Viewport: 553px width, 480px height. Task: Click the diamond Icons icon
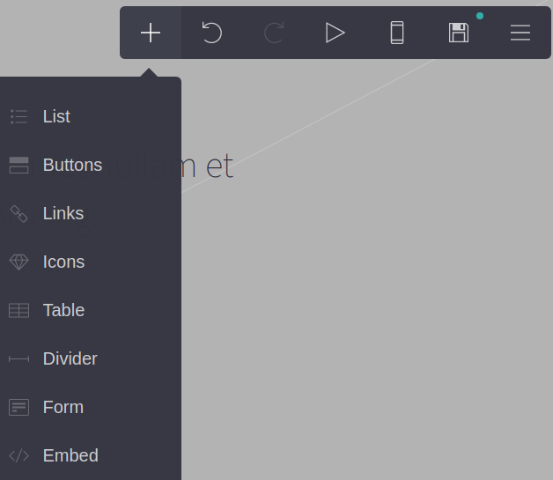click(18, 262)
